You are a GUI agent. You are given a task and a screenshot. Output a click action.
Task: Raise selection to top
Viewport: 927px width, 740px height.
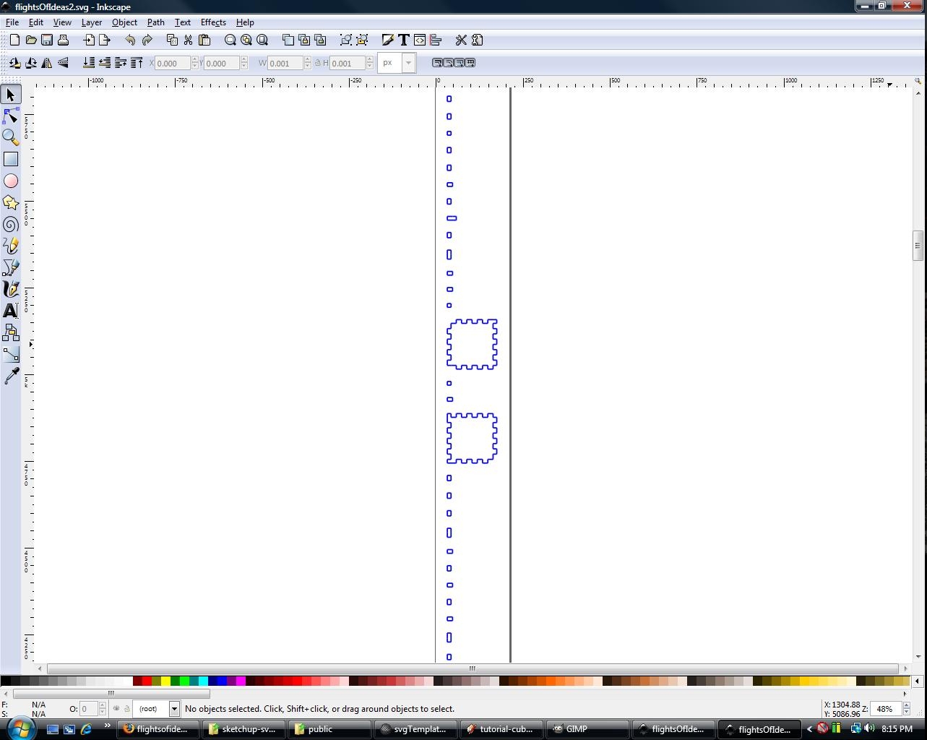tap(137, 63)
